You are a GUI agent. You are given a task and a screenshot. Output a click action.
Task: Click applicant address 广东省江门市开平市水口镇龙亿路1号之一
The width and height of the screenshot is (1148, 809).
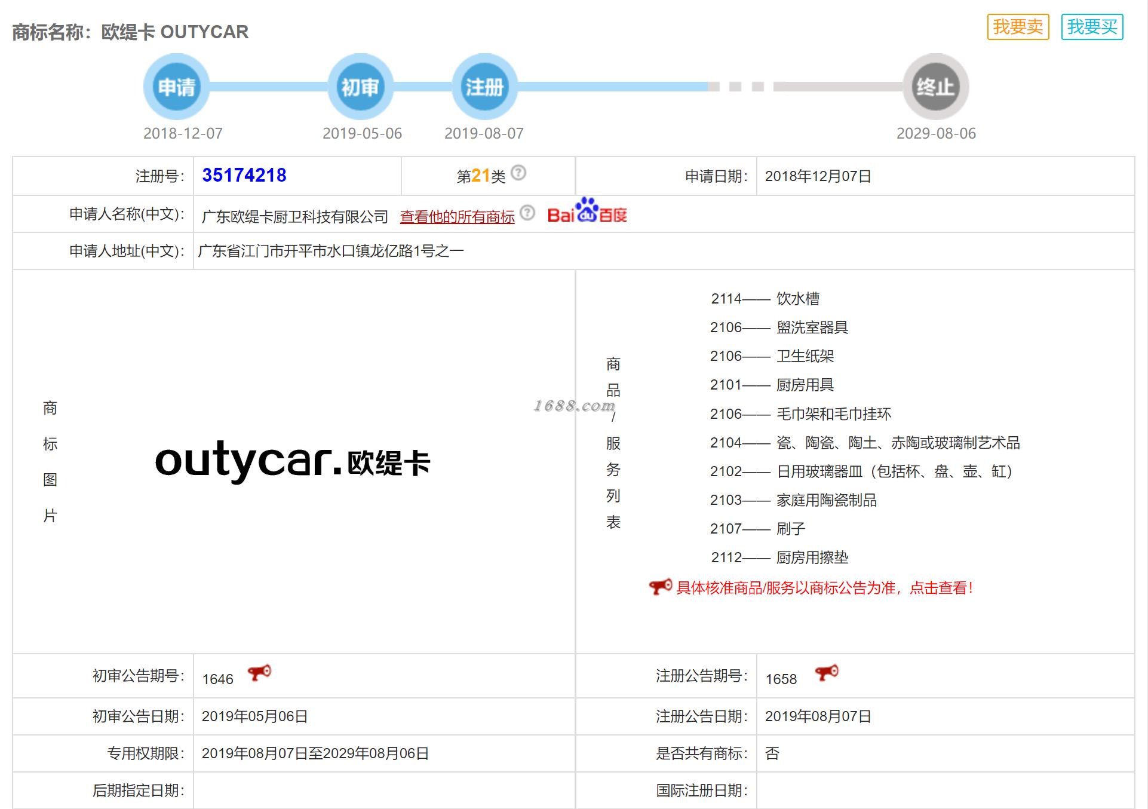[x=330, y=251]
